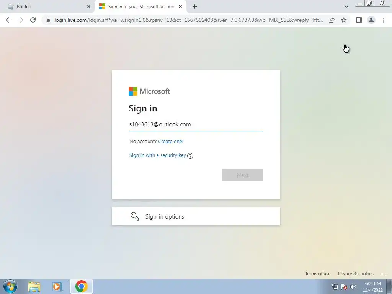This screenshot has width=392, height=294.
Task: Open the Chrome profile avatar
Action: (x=371, y=20)
